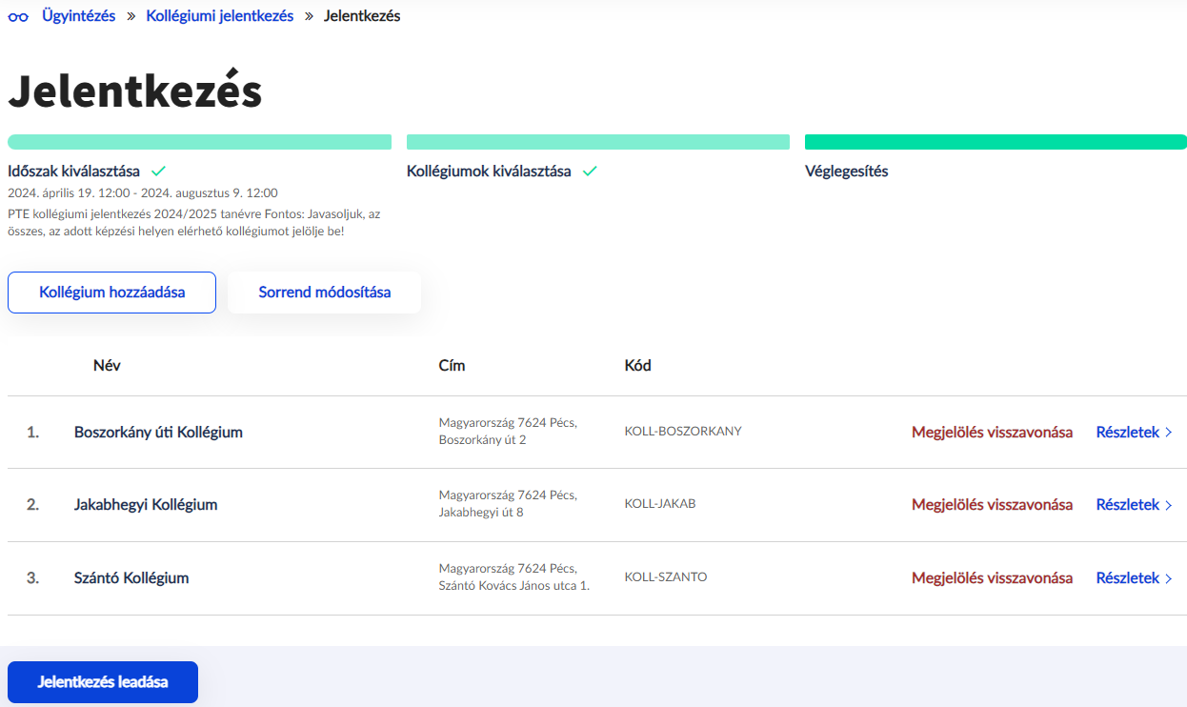Image resolution: width=1187 pixels, height=707 pixels.
Task: Click the Kollégiumok kiválasztása green checkmark
Action: (590, 172)
